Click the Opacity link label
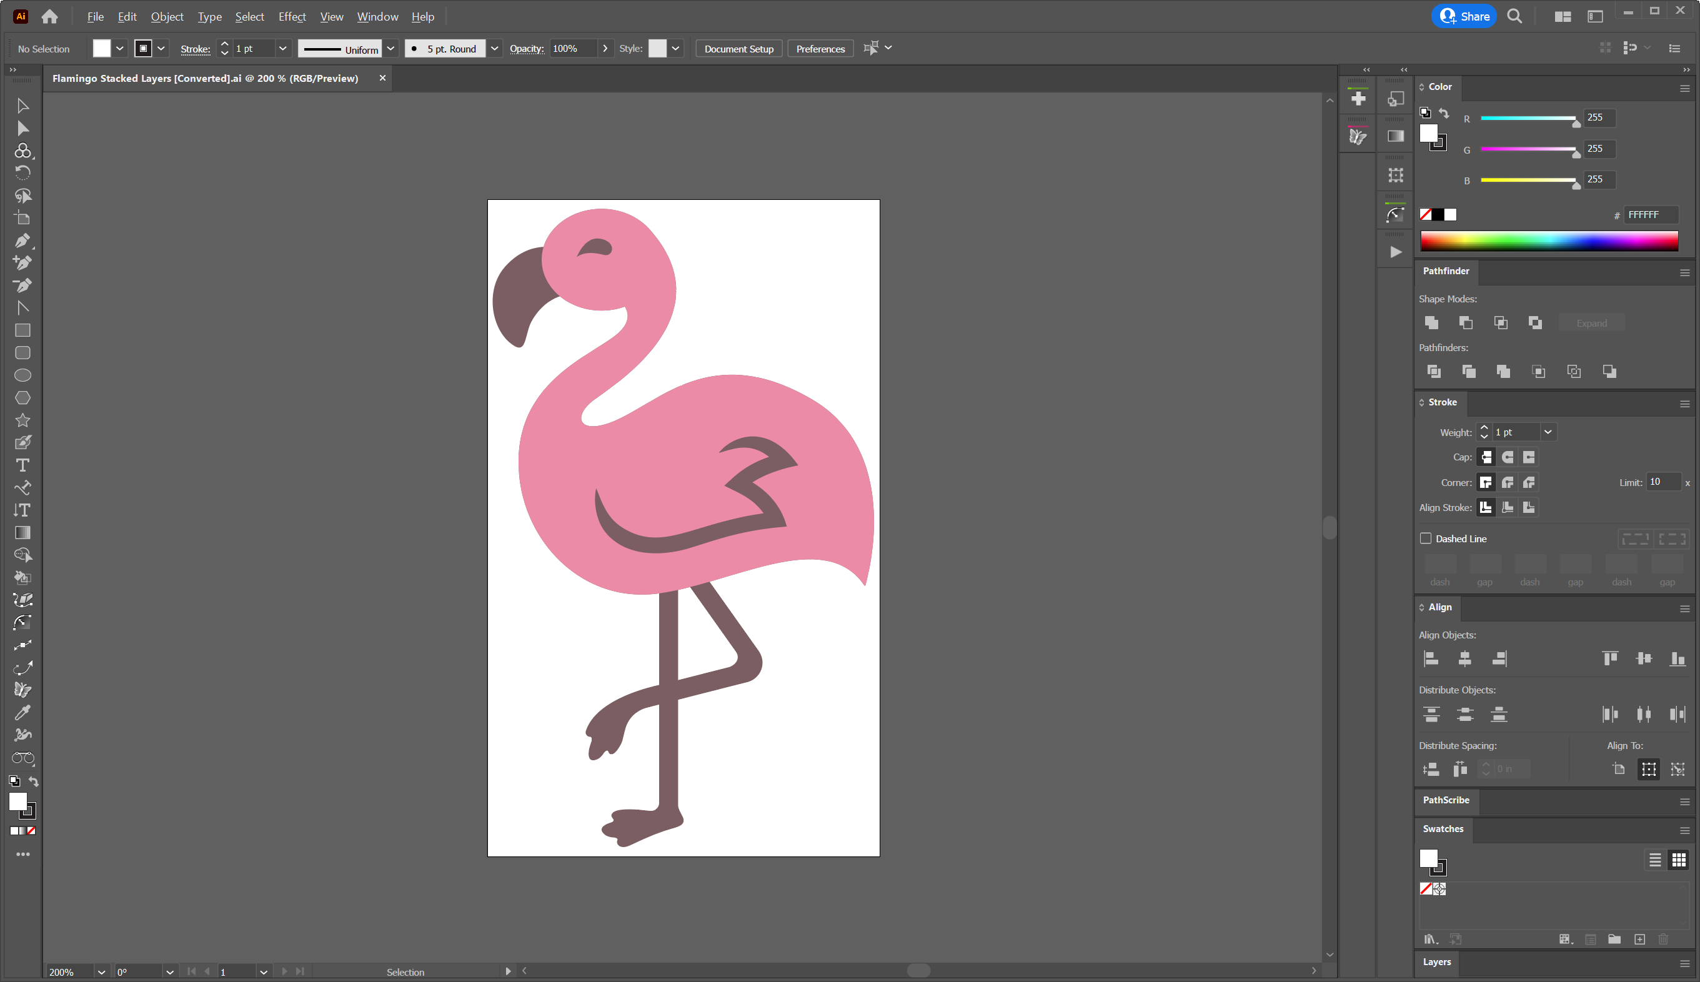Image resolution: width=1700 pixels, height=982 pixels. pos(527,49)
